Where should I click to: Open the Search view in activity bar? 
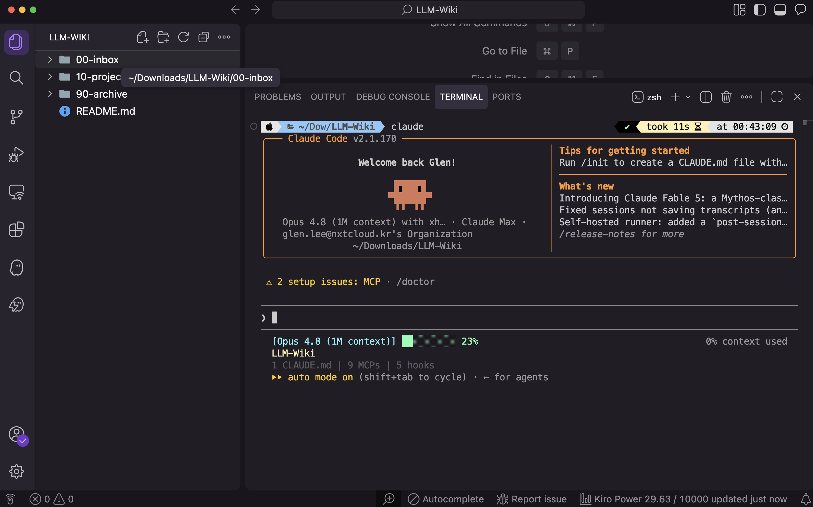[x=16, y=78]
